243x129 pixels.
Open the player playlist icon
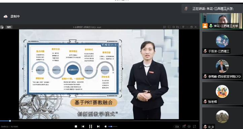click(184, 126)
